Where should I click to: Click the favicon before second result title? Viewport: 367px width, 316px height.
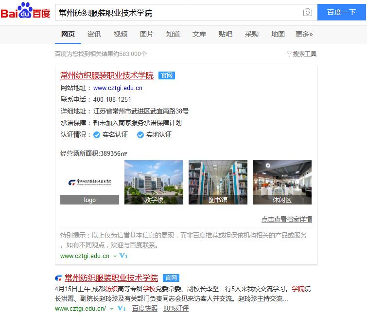[58, 278]
